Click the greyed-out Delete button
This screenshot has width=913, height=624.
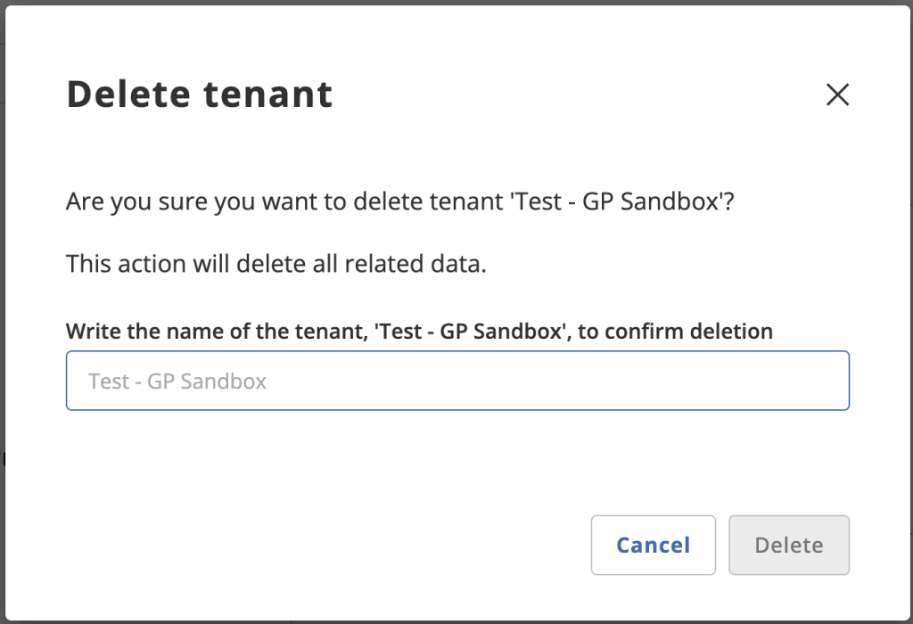(788, 545)
